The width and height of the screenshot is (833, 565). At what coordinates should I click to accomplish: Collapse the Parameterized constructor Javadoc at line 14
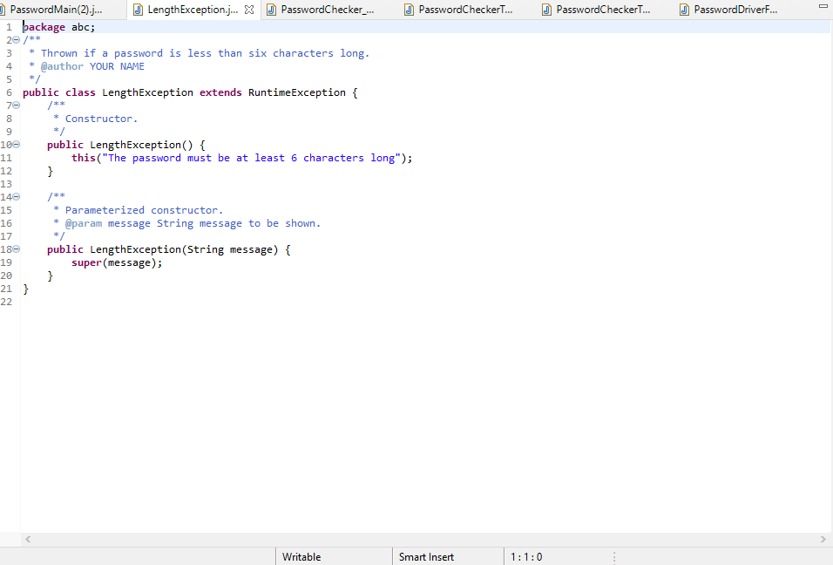coord(16,197)
